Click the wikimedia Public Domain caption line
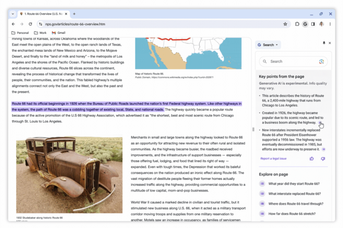 coord(174,77)
